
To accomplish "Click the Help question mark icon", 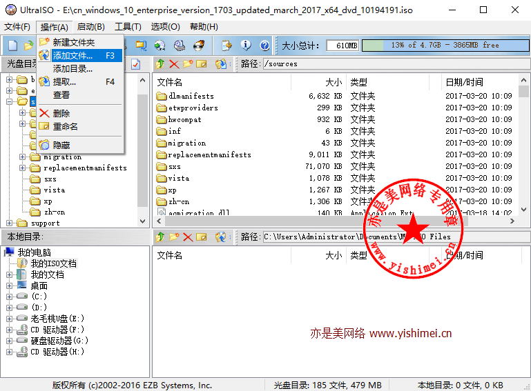I will click(x=264, y=46).
